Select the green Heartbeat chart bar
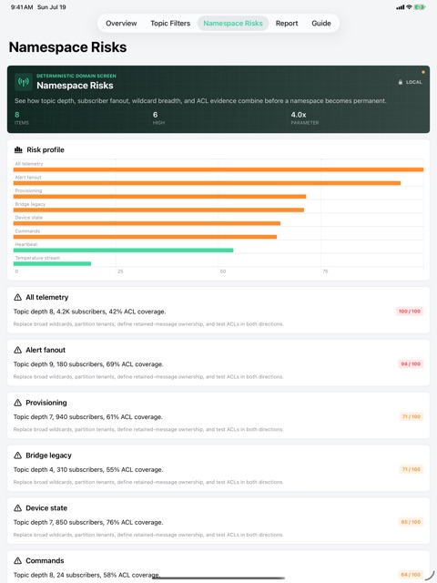437x583 pixels. point(124,251)
